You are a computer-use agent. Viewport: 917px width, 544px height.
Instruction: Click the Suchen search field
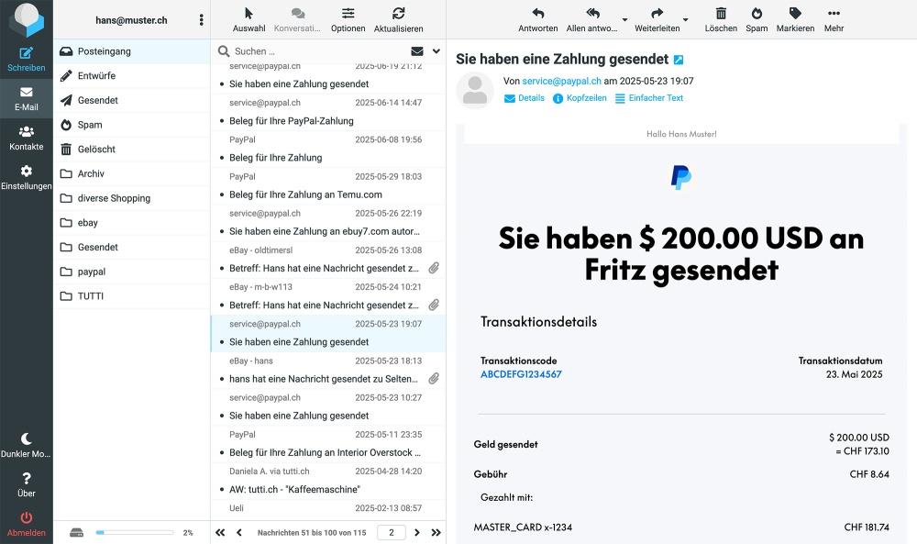point(319,51)
